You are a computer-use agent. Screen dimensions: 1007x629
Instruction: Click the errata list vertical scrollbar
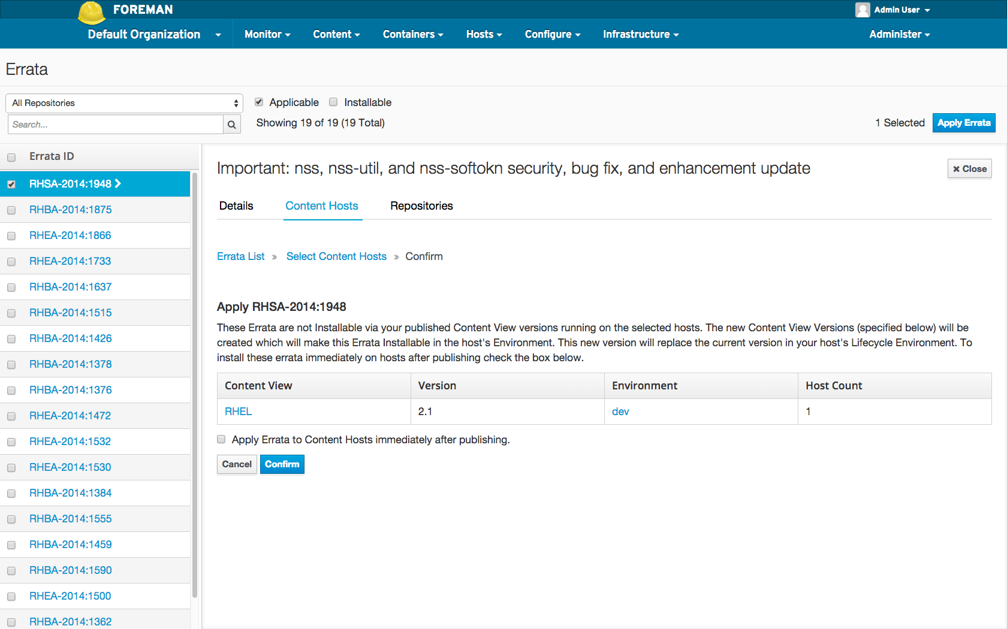coord(195,385)
